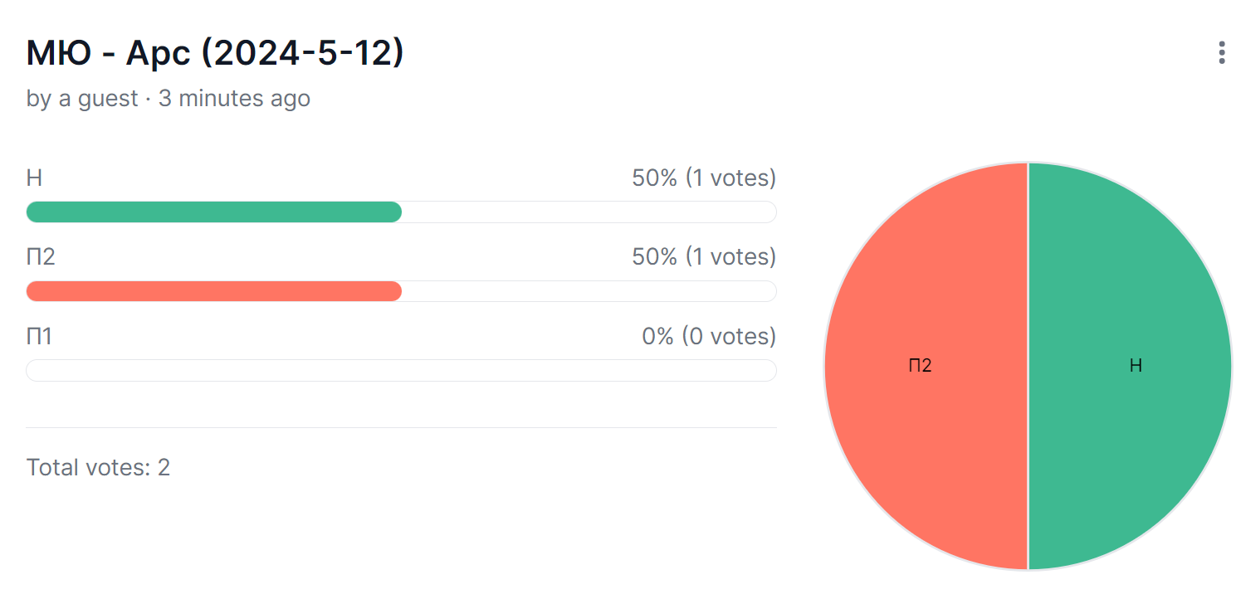The height and width of the screenshot is (599, 1241).
Task: Click the red П2 progress bar
Action: click(x=214, y=291)
